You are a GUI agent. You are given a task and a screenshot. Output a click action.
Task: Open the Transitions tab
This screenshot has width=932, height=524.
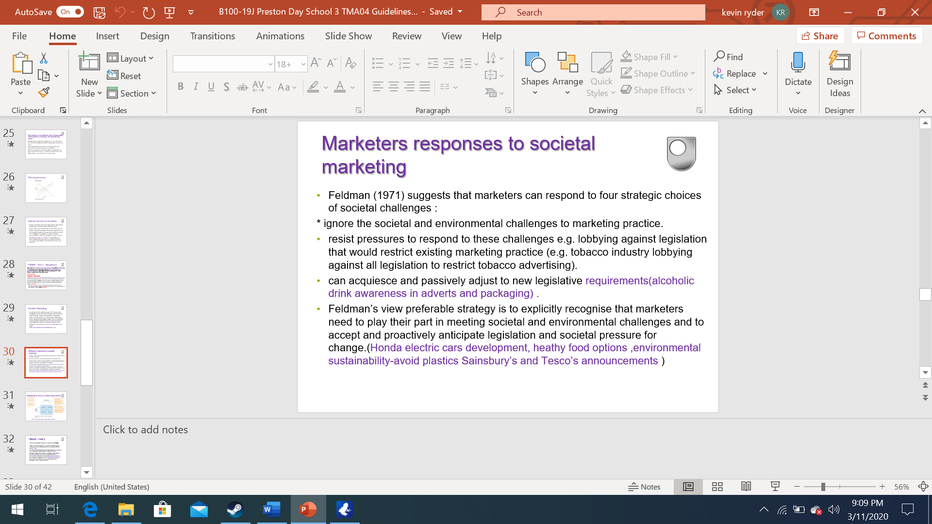[x=213, y=36]
